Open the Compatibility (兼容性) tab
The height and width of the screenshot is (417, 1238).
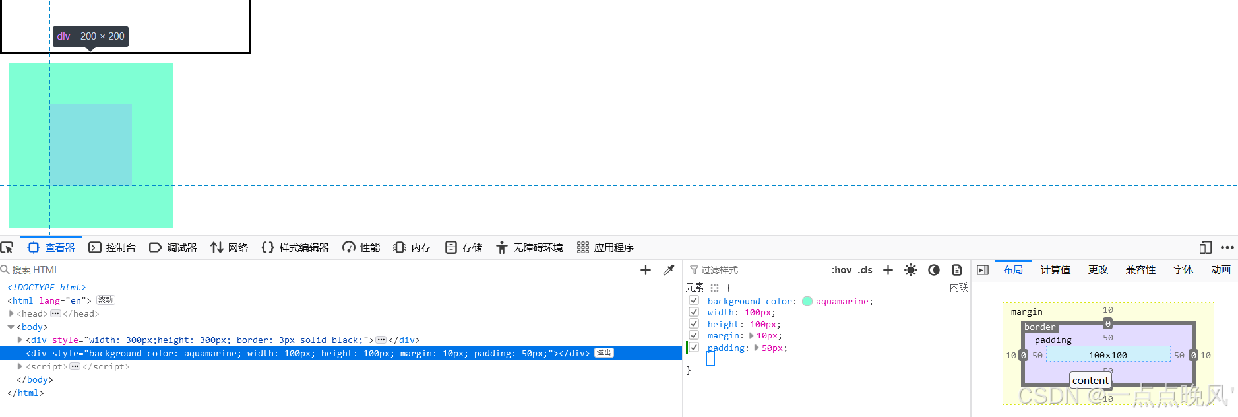tap(1140, 270)
